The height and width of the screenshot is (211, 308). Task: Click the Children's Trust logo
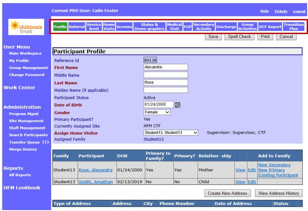tap(26, 27)
